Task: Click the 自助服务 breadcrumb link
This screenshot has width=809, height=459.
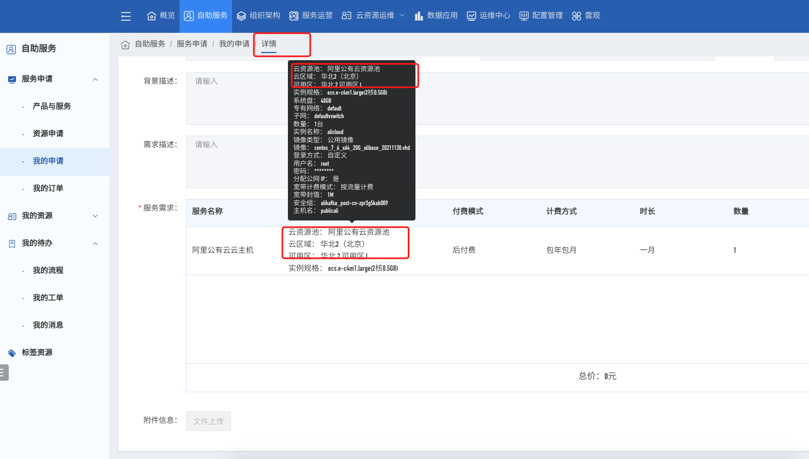Action: (x=150, y=44)
